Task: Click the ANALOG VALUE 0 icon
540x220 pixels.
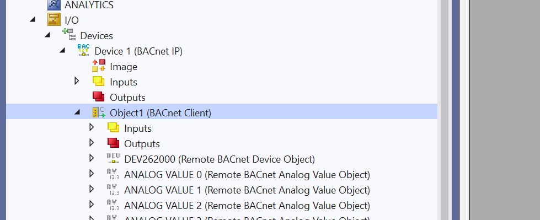Action: (x=113, y=174)
